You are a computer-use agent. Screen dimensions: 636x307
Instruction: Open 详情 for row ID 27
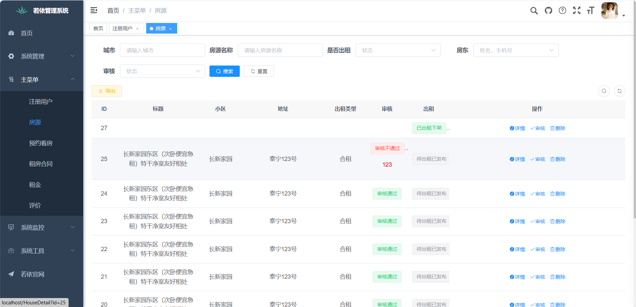(517, 128)
